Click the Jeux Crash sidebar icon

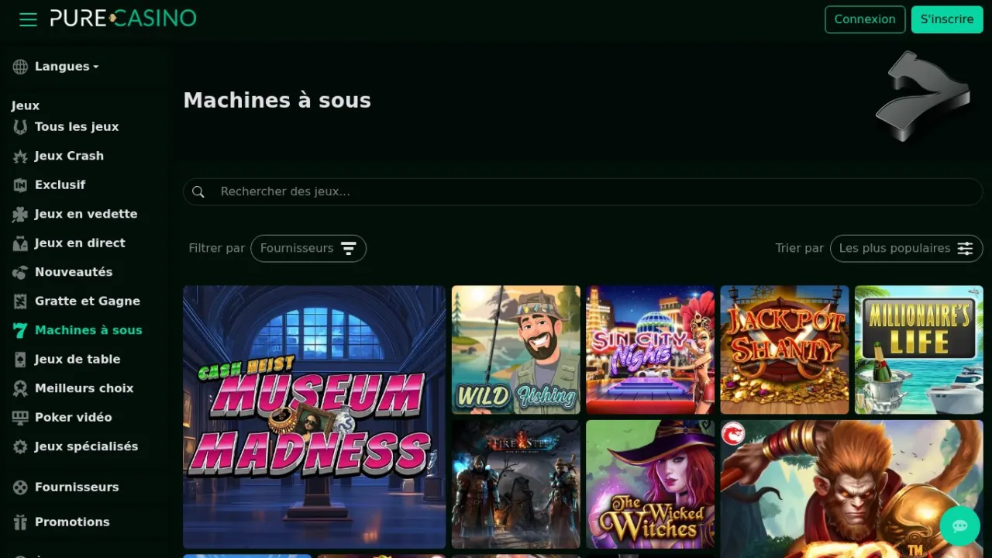[20, 156]
